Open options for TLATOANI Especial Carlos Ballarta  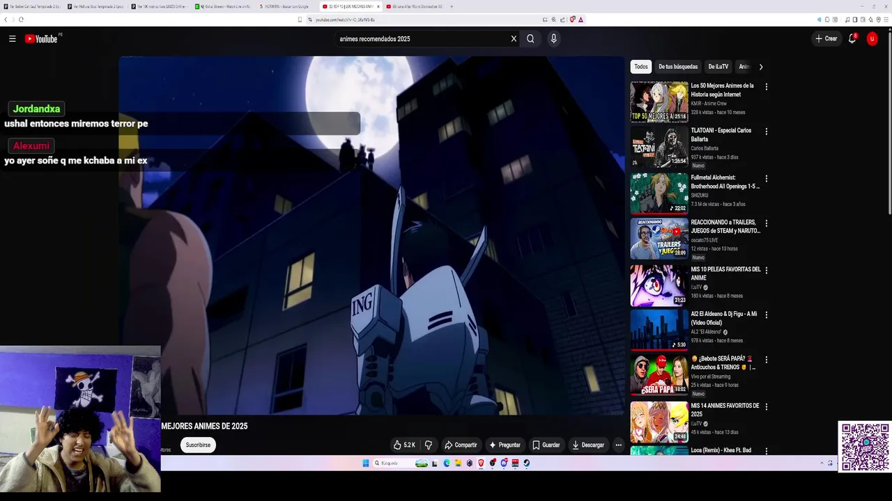coord(766,132)
